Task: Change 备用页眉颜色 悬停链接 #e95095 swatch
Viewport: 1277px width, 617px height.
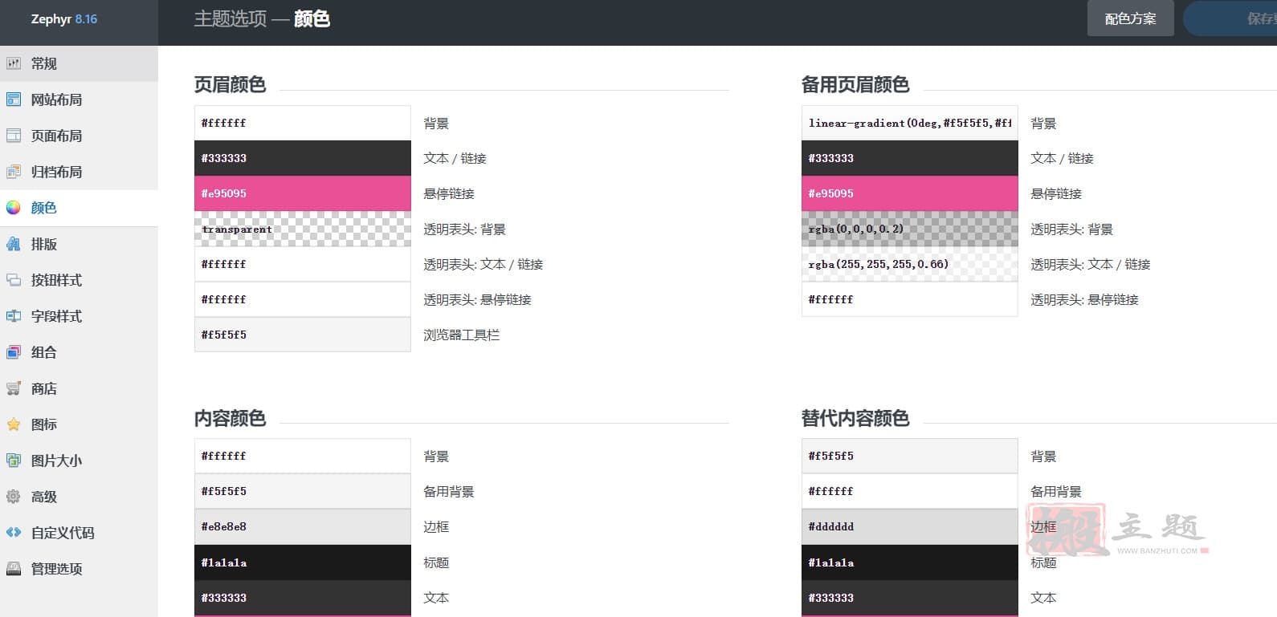Action: (x=910, y=193)
